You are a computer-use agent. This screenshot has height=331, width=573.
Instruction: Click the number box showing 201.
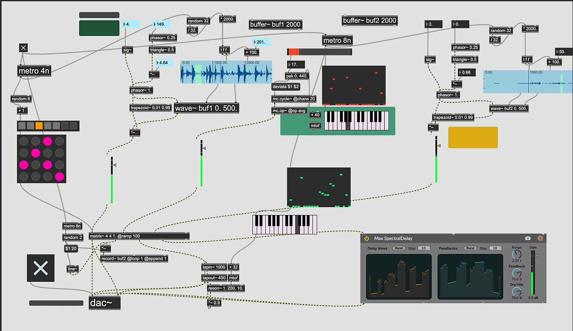pos(261,42)
